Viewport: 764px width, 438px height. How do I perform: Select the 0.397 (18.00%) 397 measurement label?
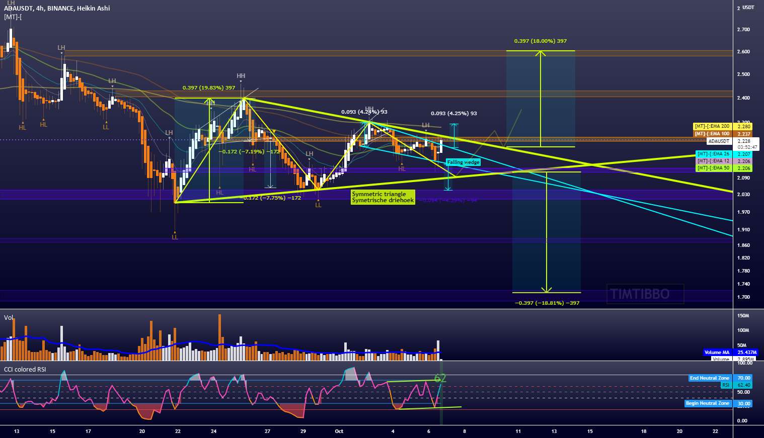pyautogui.click(x=541, y=41)
